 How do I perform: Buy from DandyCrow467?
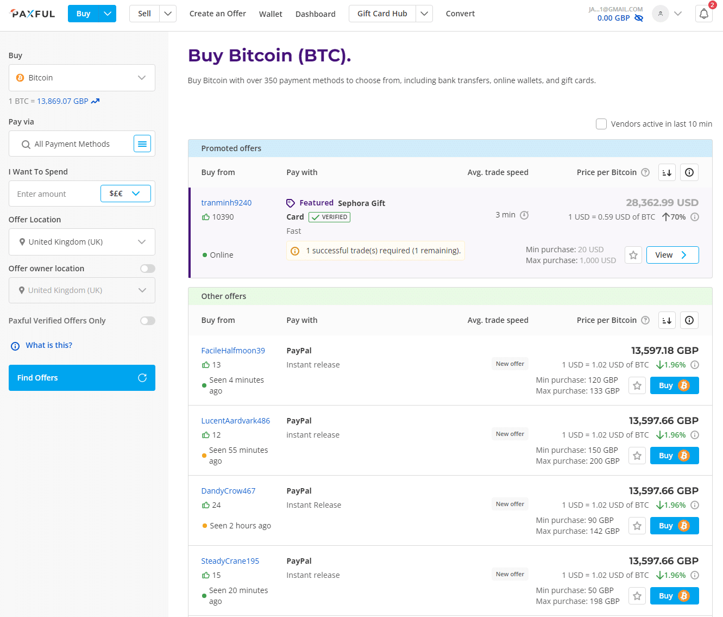pyautogui.click(x=675, y=526)
